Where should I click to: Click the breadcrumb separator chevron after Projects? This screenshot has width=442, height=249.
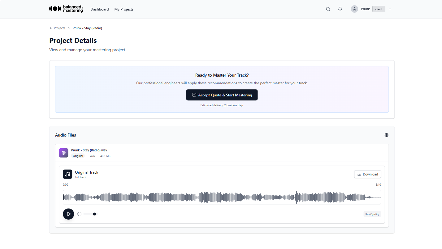point(69,28)
